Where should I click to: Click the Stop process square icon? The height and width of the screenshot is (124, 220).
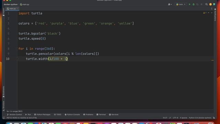coord(201,4)
